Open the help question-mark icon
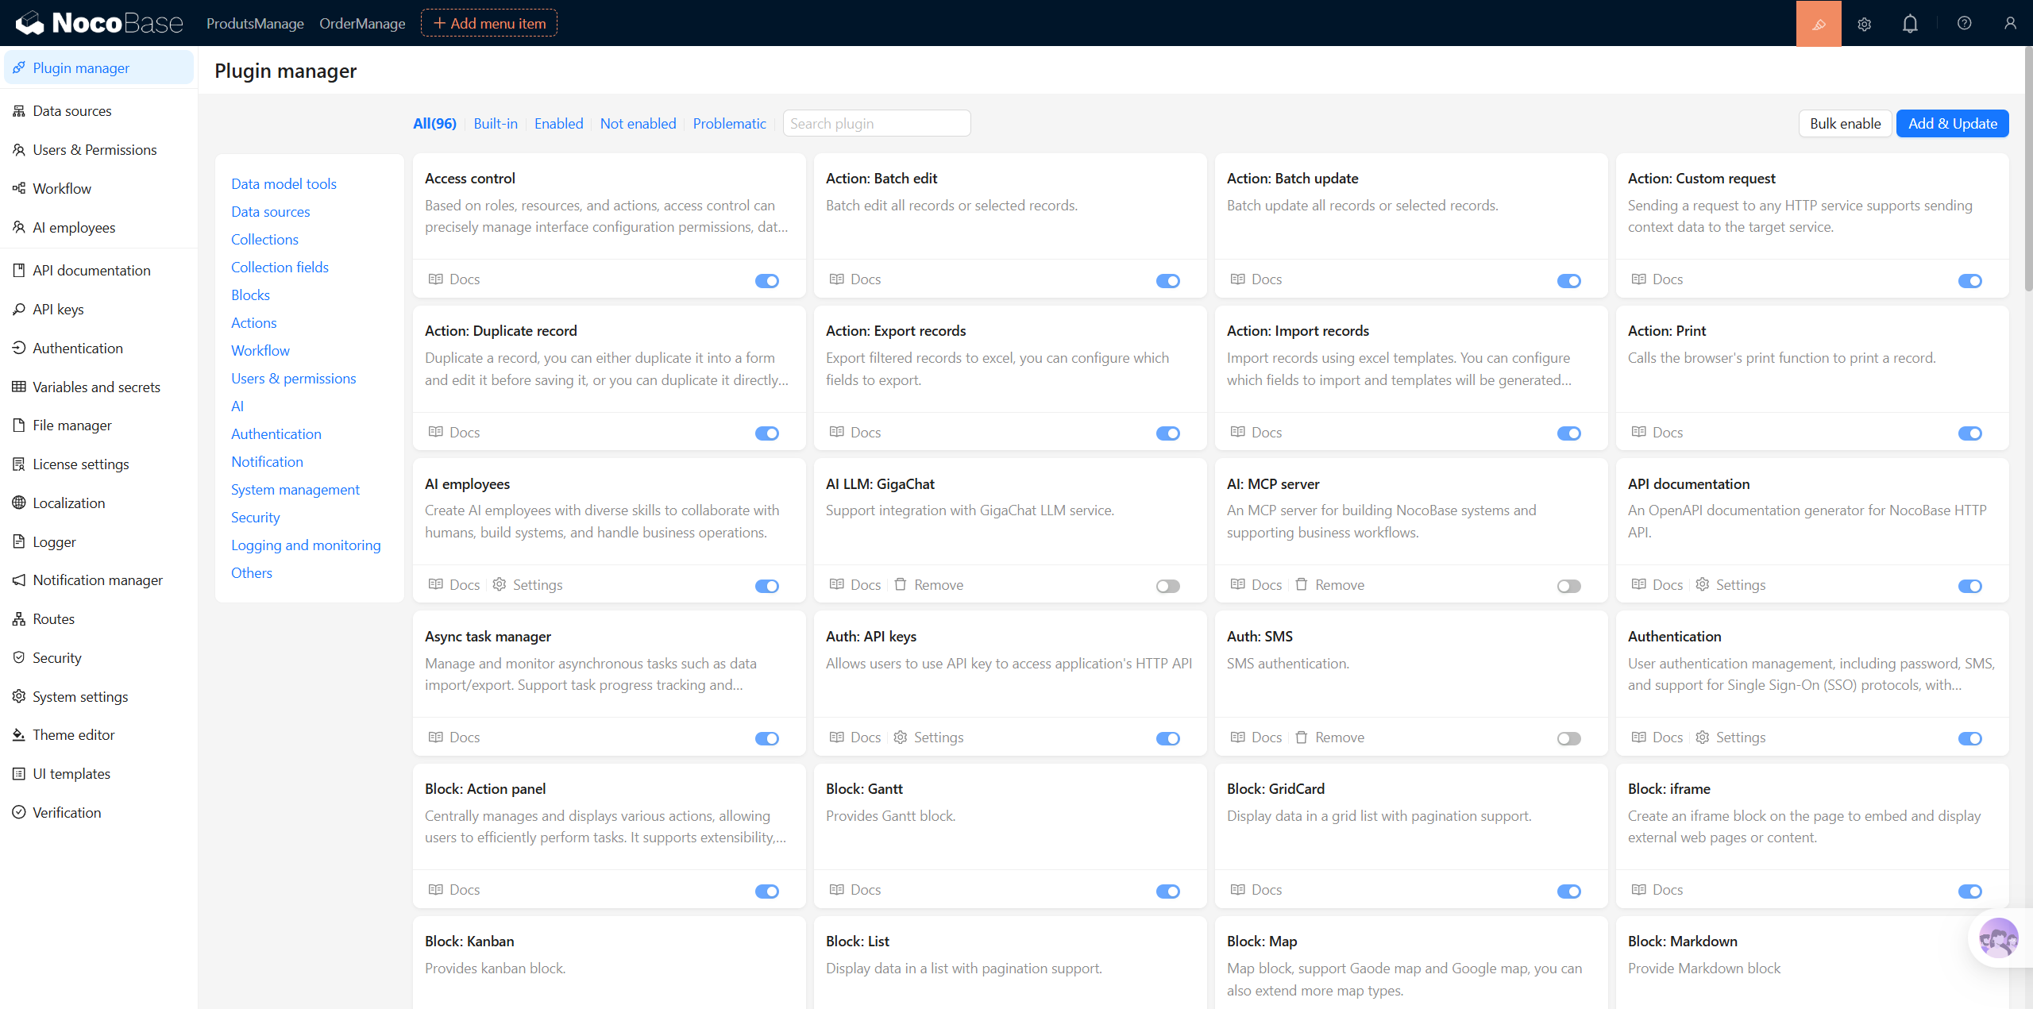This screenshot has height=1009, width=2033. tap(1964, 23)
